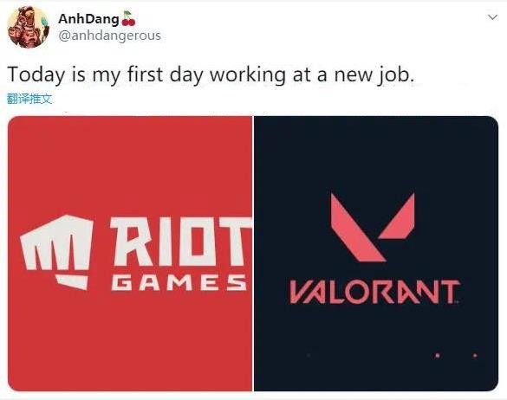Click the VALORANT wordmark text

[374, 292]
